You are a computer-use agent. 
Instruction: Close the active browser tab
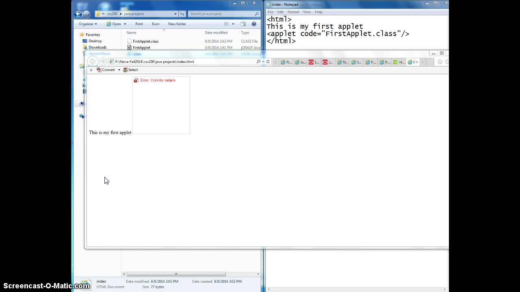click(416, 62)
